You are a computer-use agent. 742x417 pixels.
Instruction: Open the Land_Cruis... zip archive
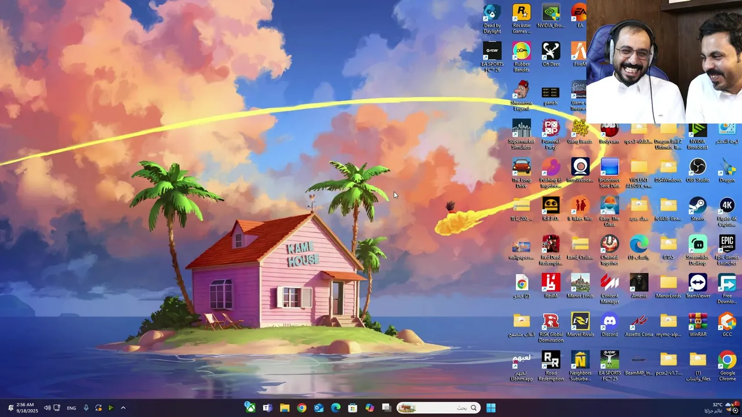point(580,248)
